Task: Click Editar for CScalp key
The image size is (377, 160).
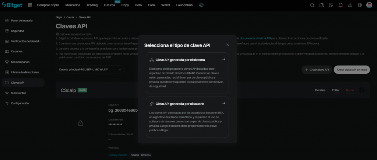Action: (x=336, y=90)
